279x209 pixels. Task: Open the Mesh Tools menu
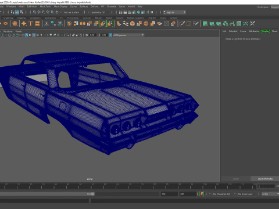tap(45, 6)
